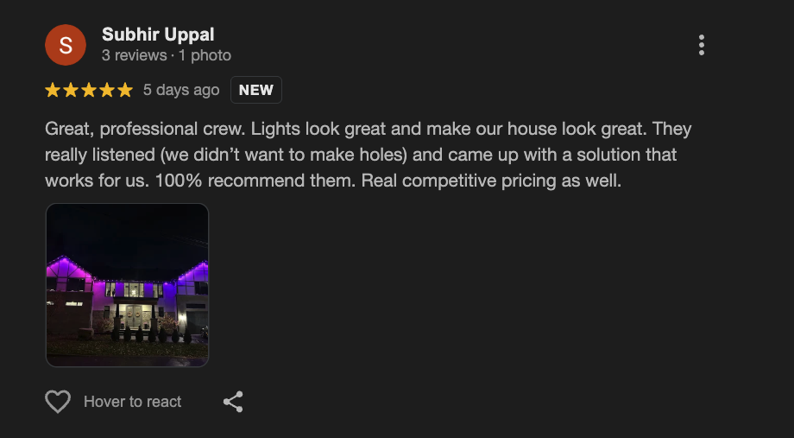Viewport: 794px width, 438px height.
Task: Click "They really listened" review line
Action: (x=104, y=156)
